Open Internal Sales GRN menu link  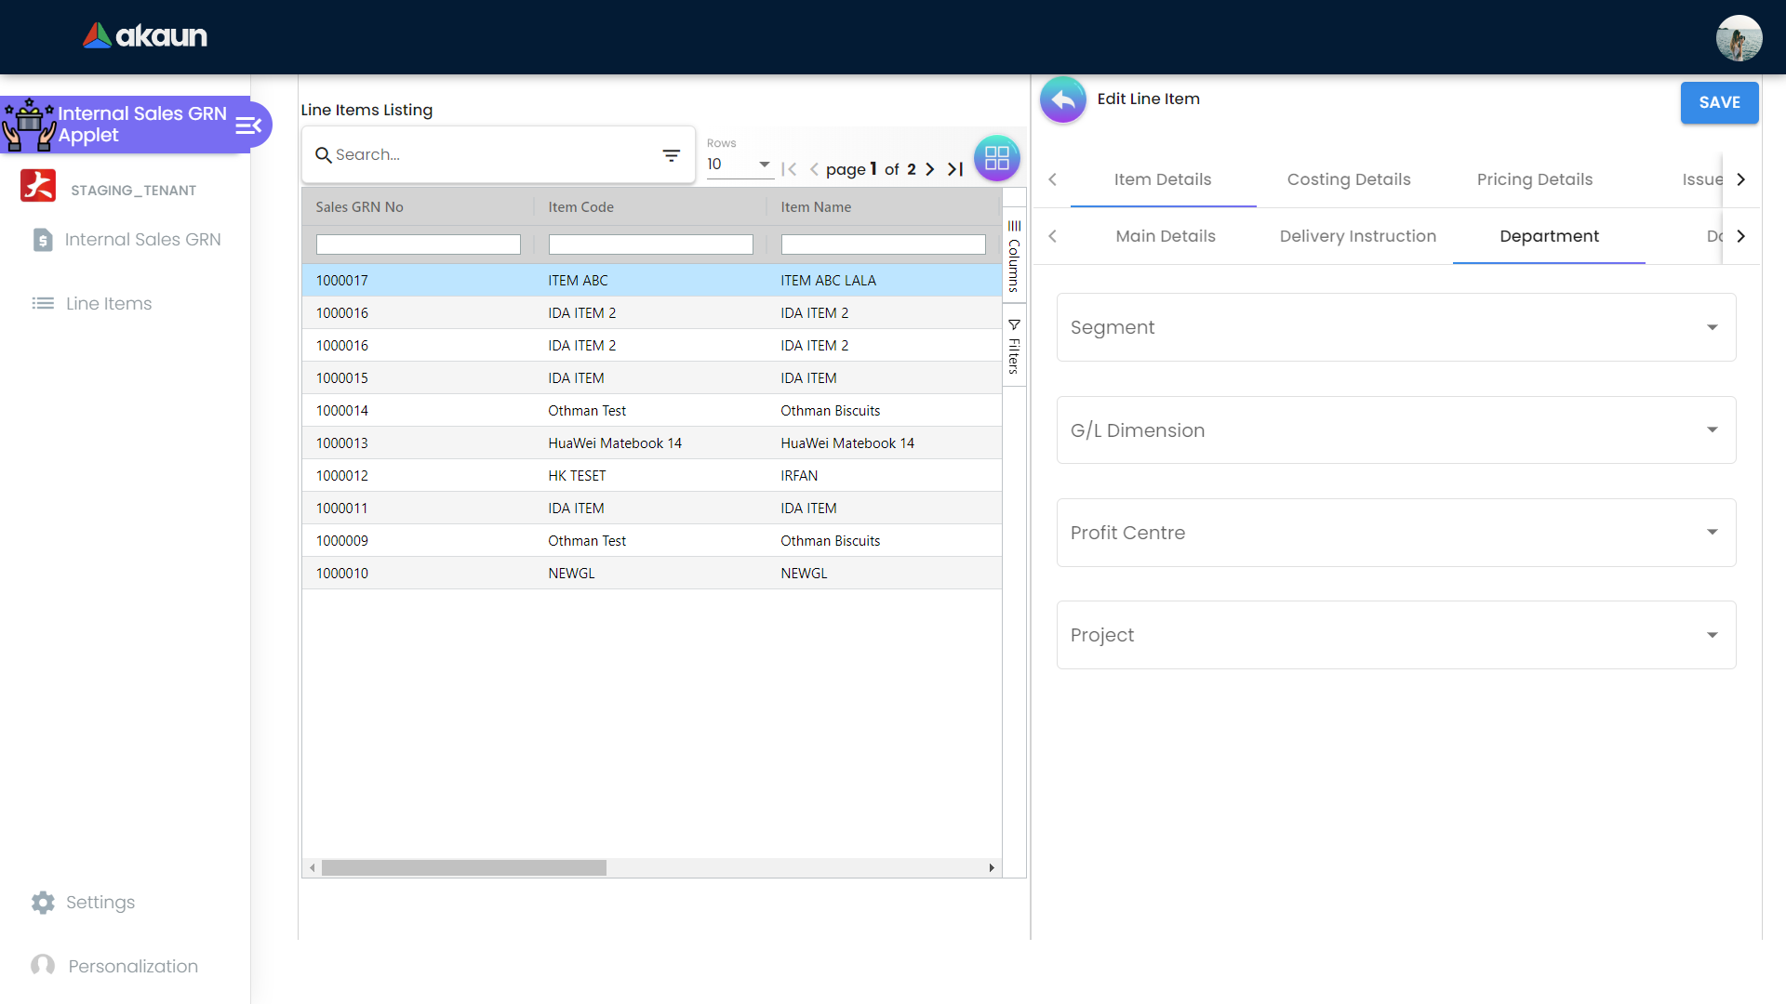[142, 240]
